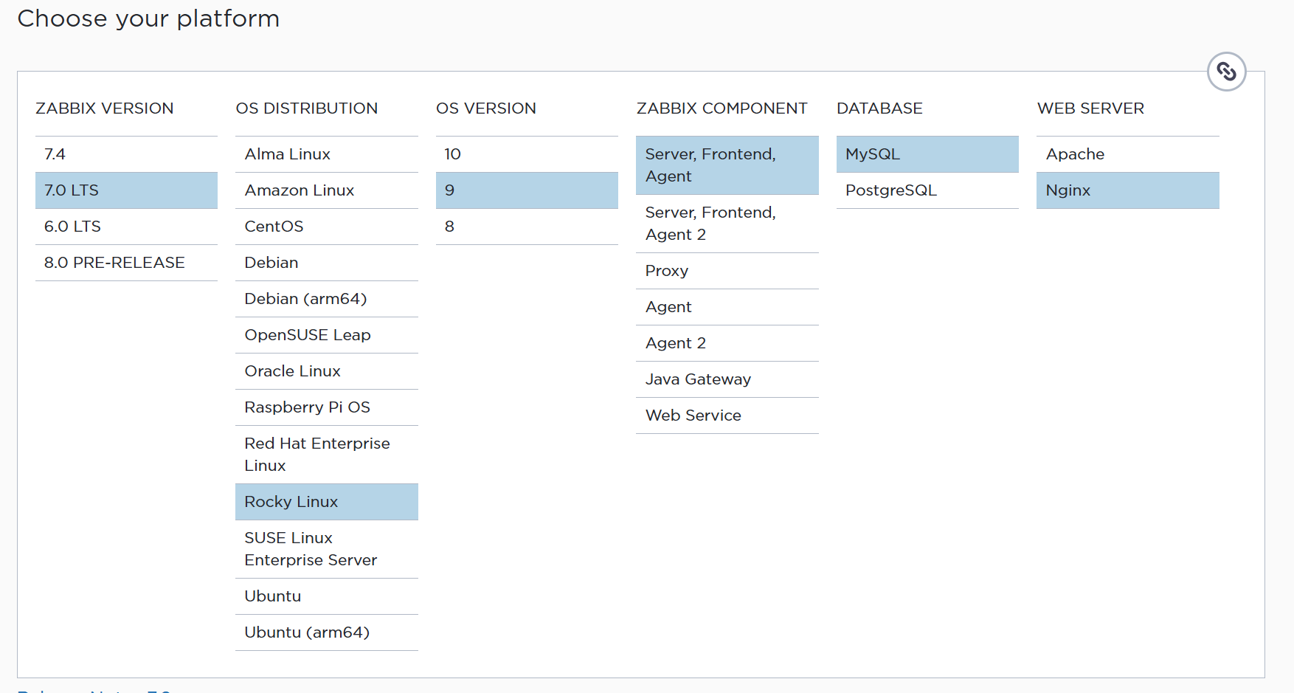The width and height of the screenshot is (1294, 693).
Task: Select Red Hat Enterprise Linux option
Action: pyautogui.click(x=326, y=455)
